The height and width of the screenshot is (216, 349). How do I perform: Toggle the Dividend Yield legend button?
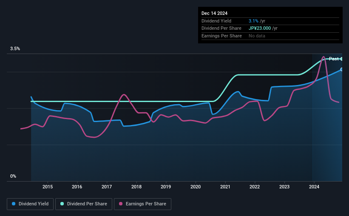coord(30,204)
